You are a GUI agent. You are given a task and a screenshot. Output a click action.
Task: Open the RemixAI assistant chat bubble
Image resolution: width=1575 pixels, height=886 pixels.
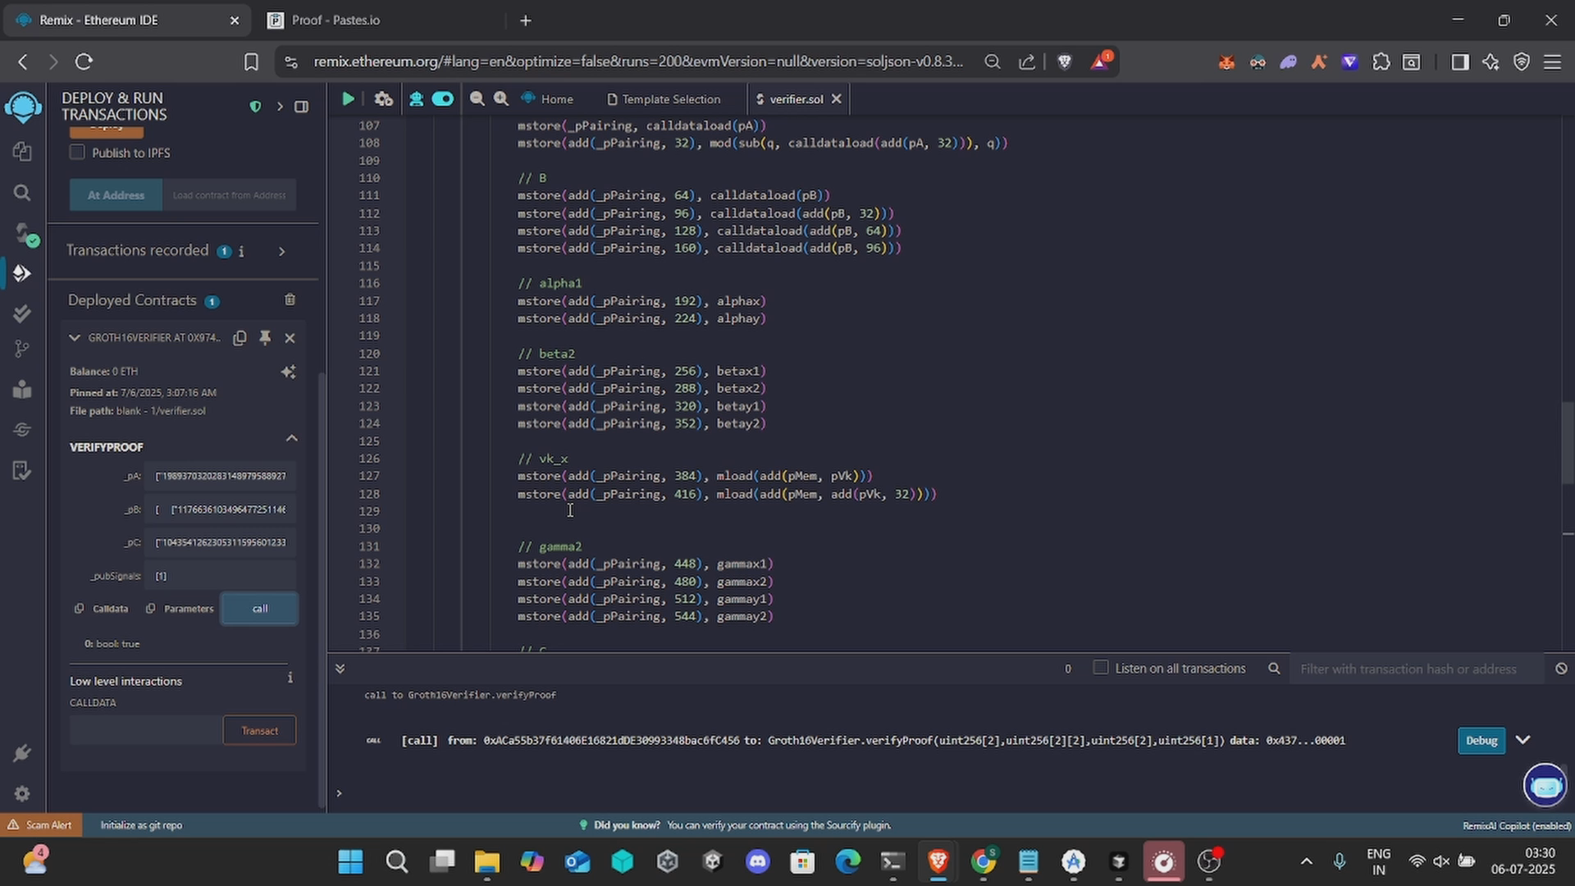pyautogui.click(x=1545, y=786)
